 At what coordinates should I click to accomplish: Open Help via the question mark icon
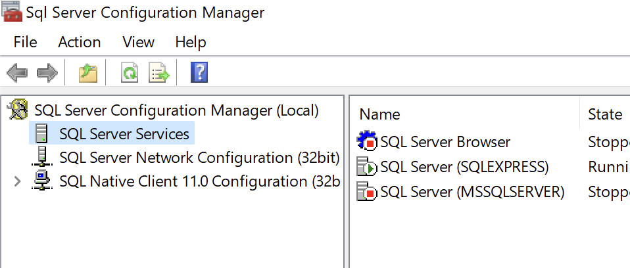click(x=199, y=73)
